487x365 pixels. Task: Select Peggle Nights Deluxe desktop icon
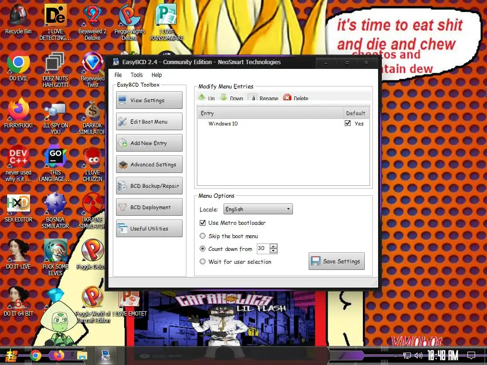point(129,22)
